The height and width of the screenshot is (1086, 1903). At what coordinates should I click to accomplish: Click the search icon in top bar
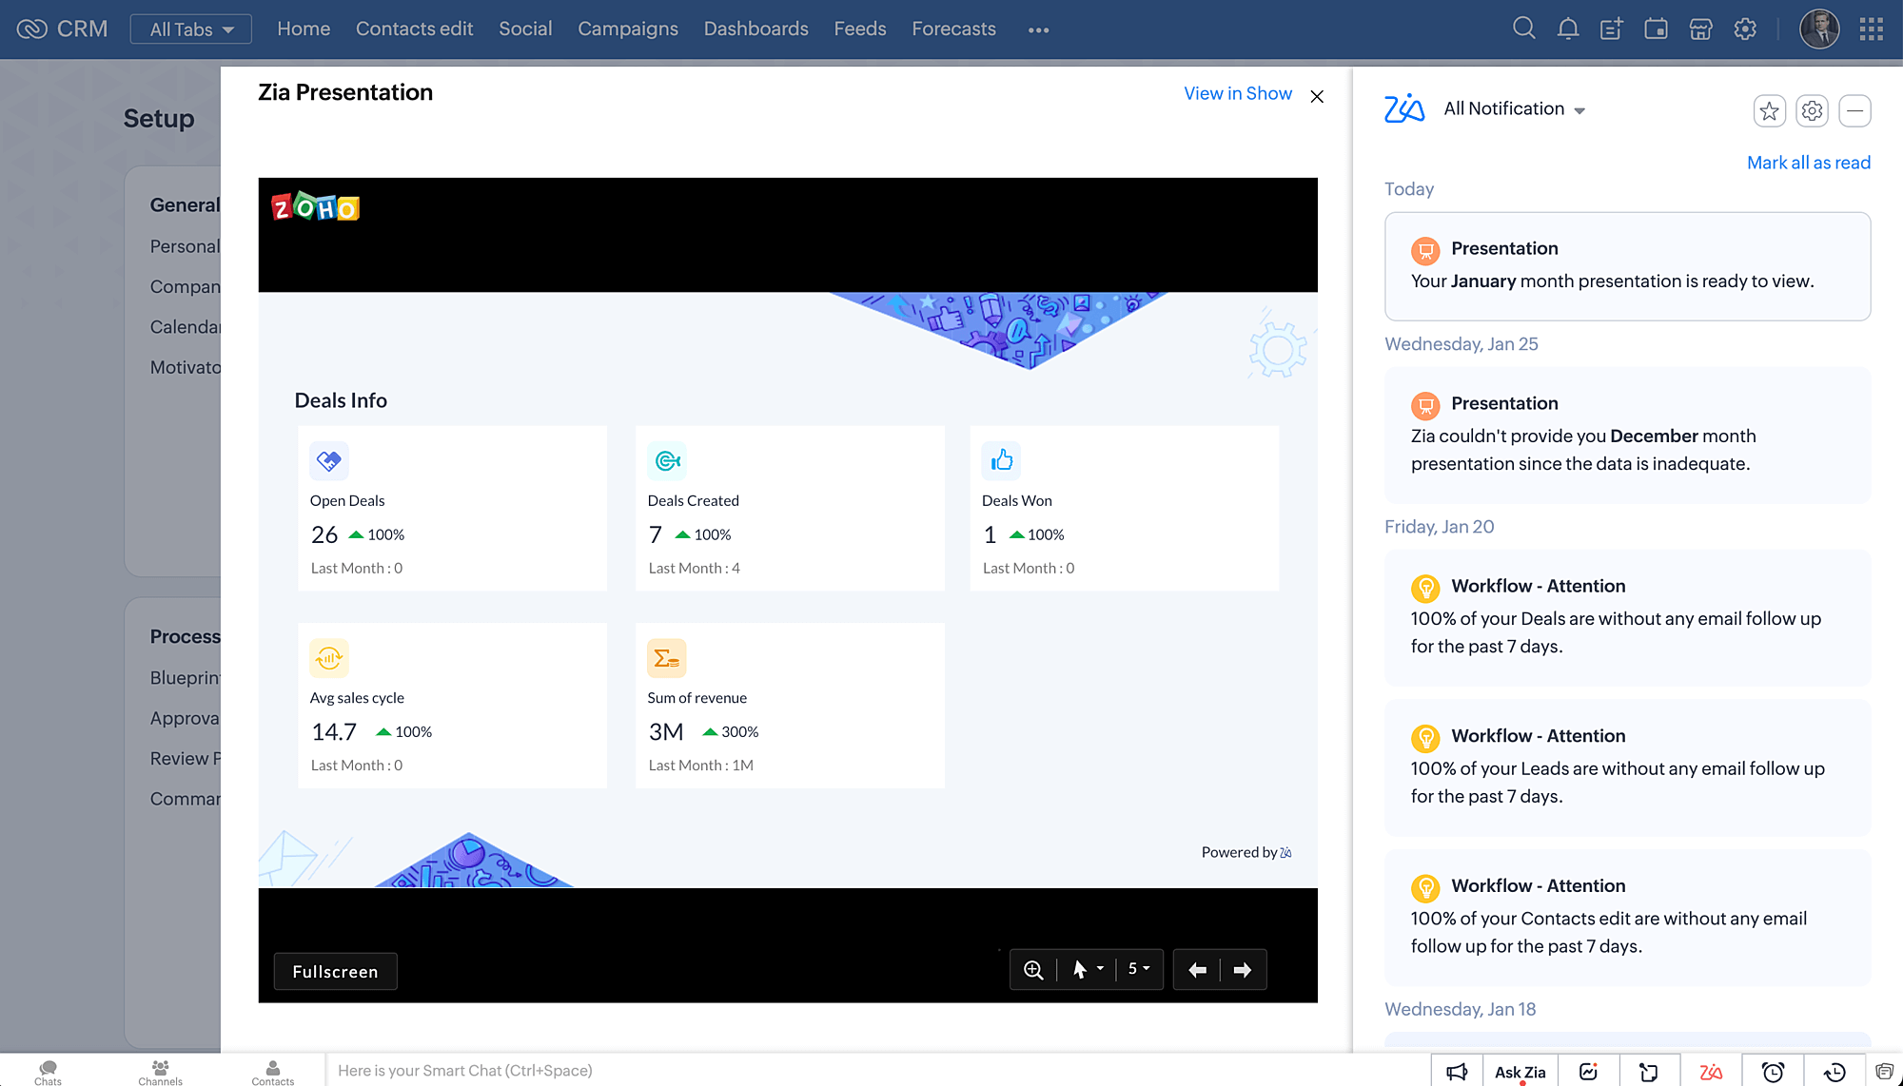(1523, 29)
